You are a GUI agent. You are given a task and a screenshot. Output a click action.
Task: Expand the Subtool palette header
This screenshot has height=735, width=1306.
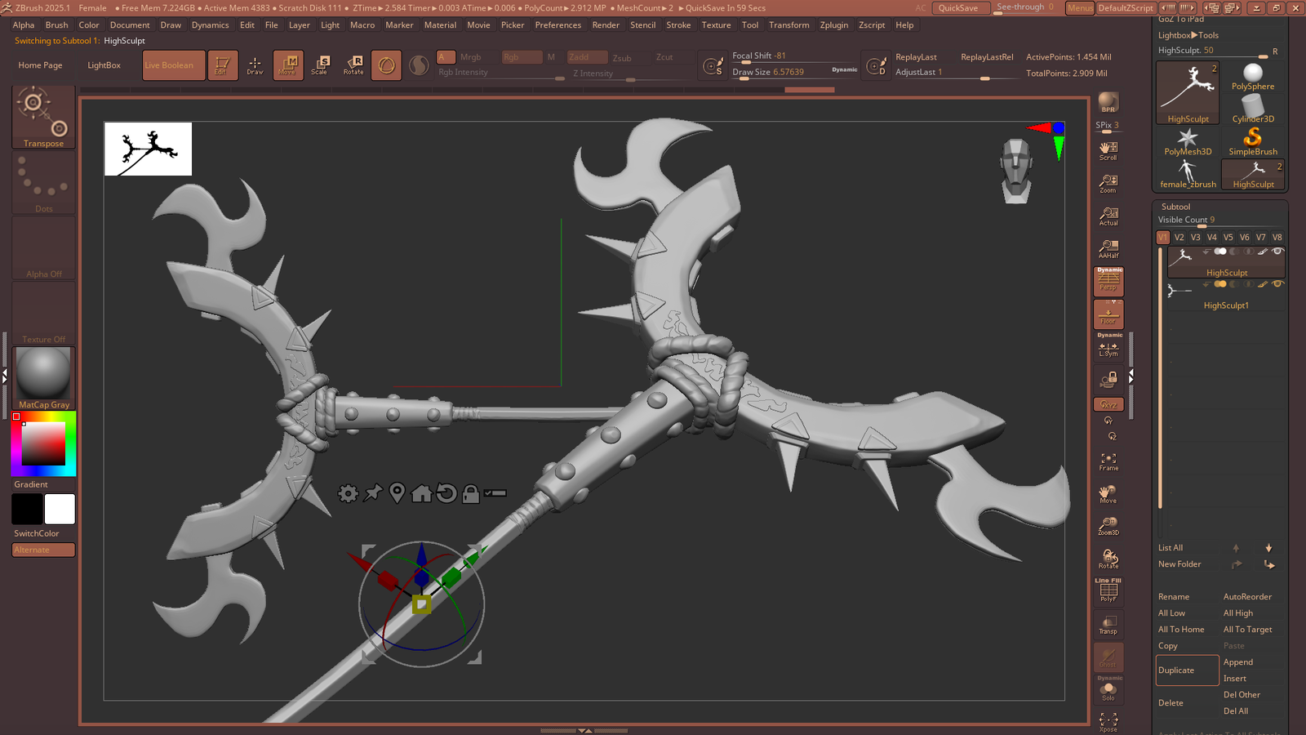tap(1175, 207)
